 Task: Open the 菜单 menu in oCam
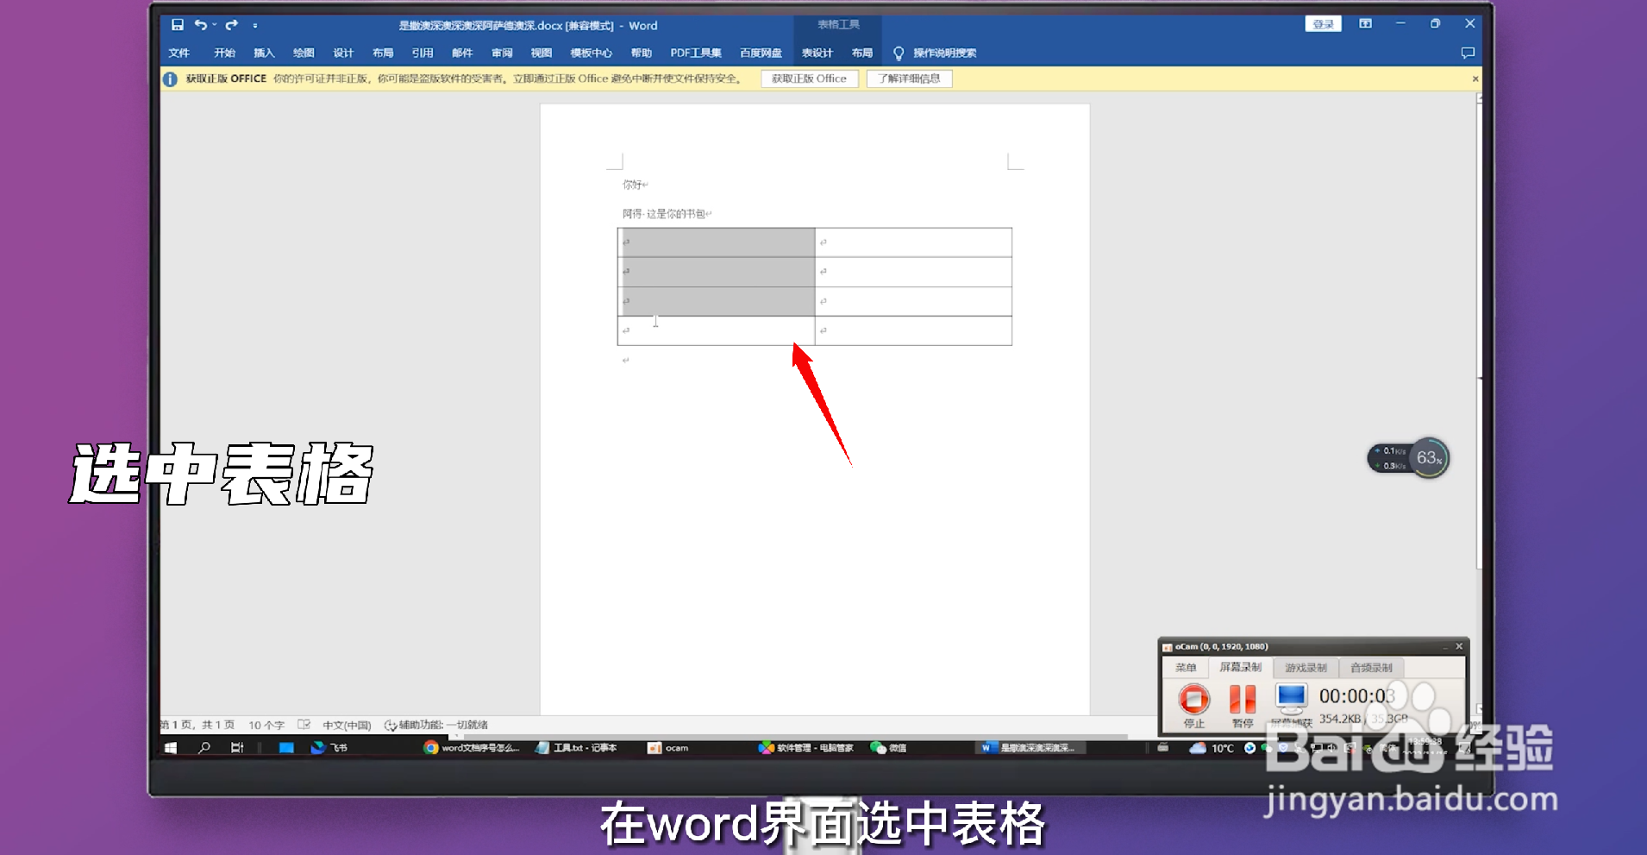point(1186,667)
